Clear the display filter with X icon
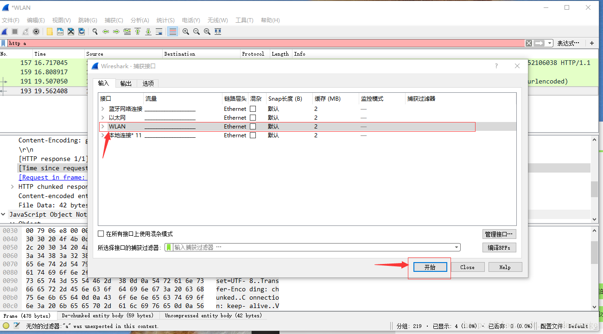Viewport: 603px width, 334px height. click(528, 43)
